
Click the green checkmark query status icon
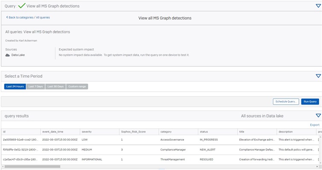click(x=22, y=6)
